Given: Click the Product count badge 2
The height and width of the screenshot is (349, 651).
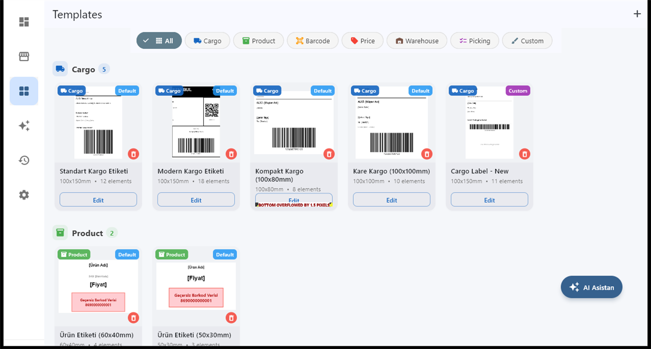Looking at the screenshot, I should [112, 233].
